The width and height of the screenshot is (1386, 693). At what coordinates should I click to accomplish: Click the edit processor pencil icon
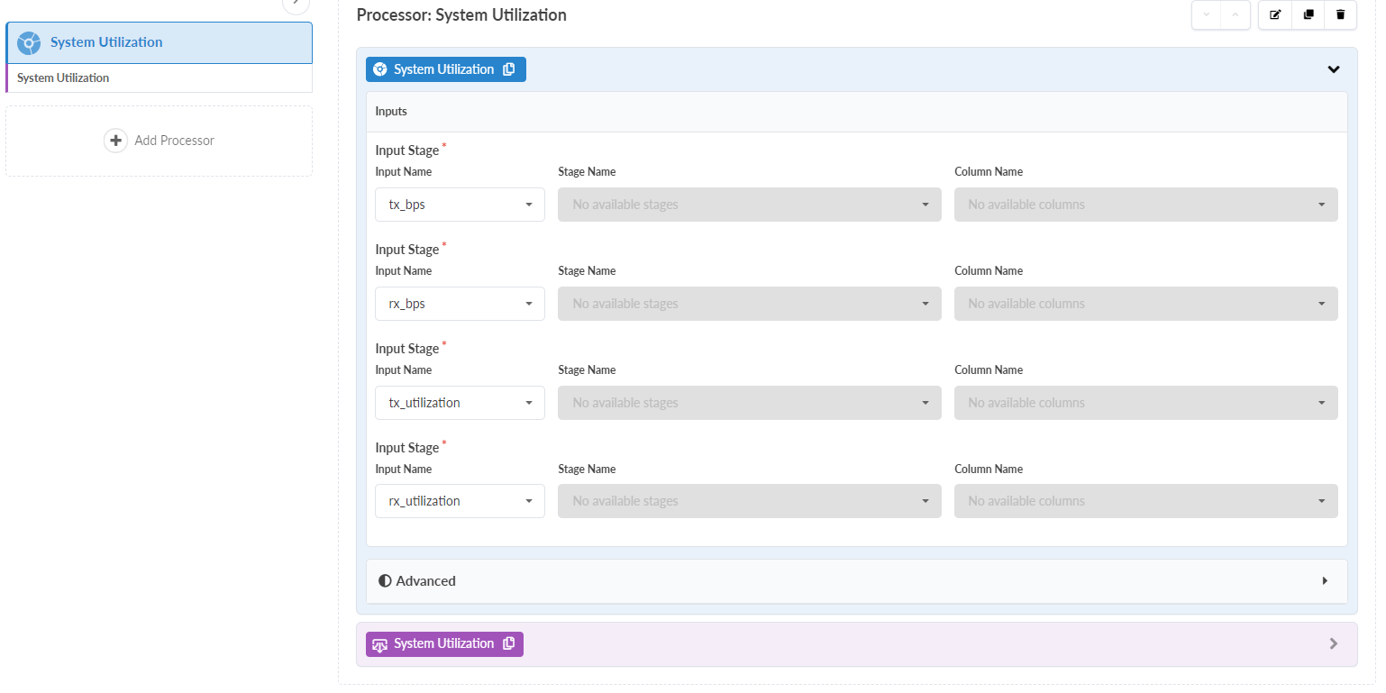(x=1274, y=14)
